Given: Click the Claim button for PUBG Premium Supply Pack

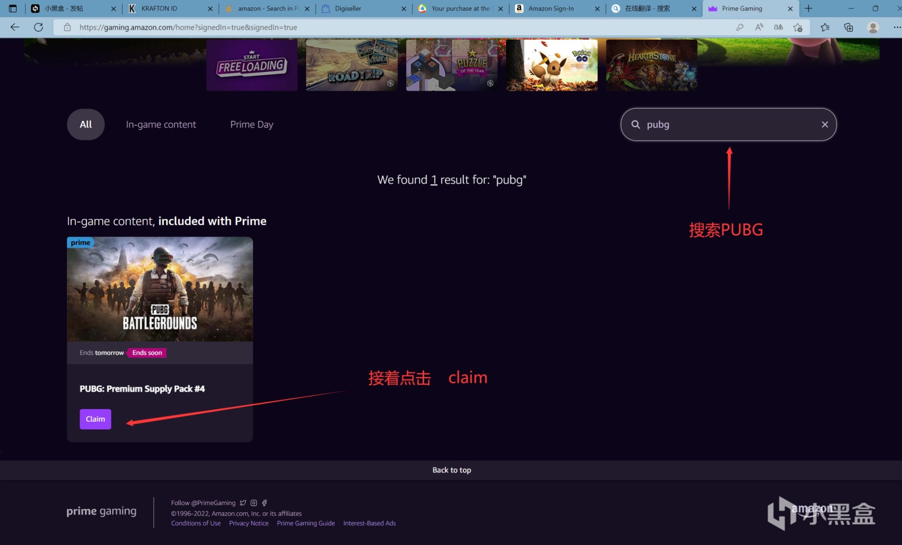Looking at the screenshot, I should coord(95,419).
